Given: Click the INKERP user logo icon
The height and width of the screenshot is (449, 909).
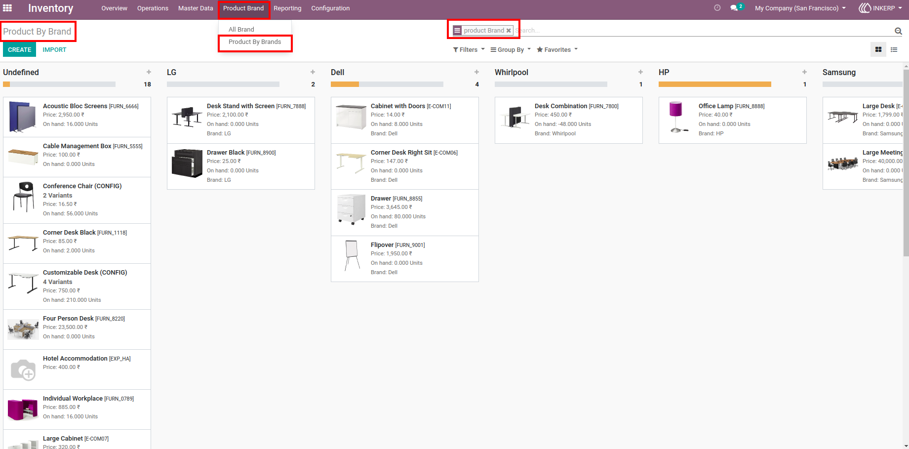Looking at the screenshot, I should pos(865,8).
